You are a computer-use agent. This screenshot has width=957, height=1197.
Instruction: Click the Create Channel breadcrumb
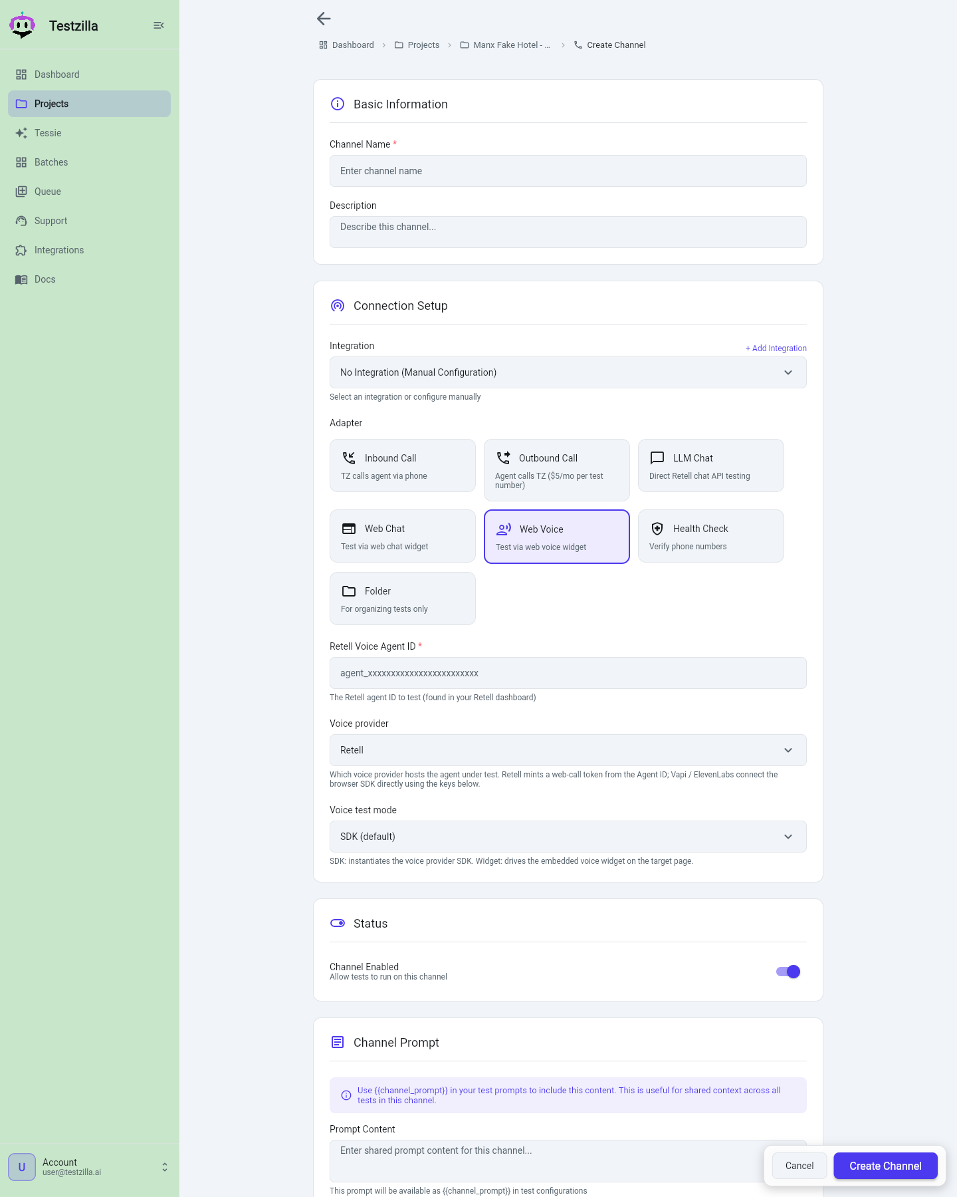pos(609,45)
